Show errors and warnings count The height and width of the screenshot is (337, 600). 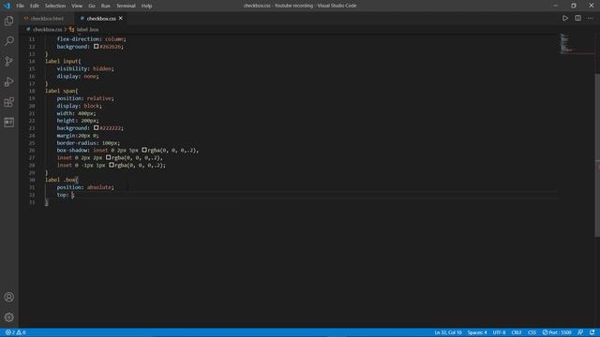tap(15, 332)
